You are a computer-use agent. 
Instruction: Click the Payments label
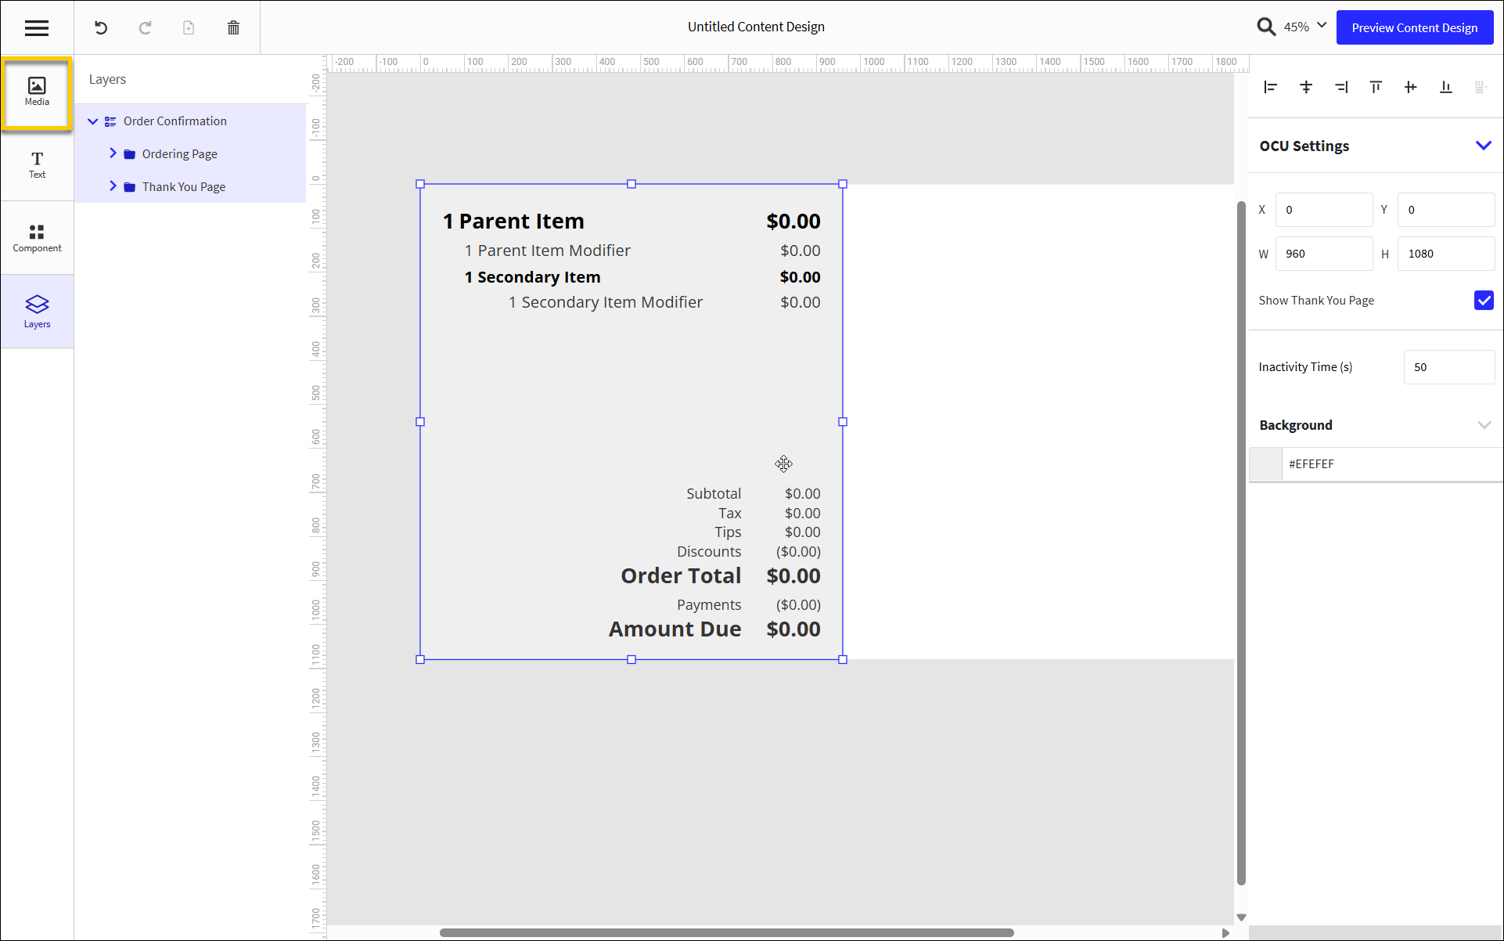[709, 605]
